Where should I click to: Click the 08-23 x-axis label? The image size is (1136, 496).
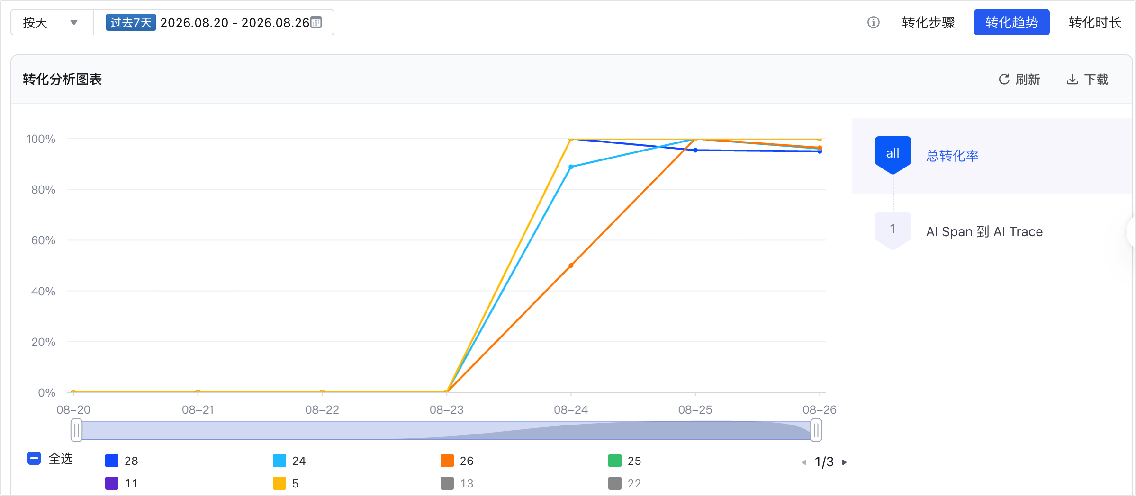(x=446, y=410)
